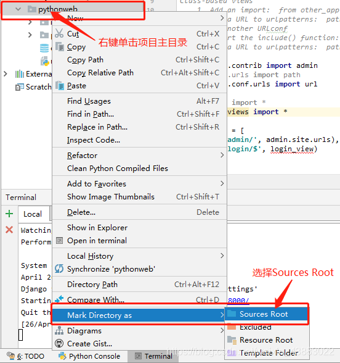
Task: Click the Paste clipboard icon
Action: pyautogui.click(x=60, y=85)
